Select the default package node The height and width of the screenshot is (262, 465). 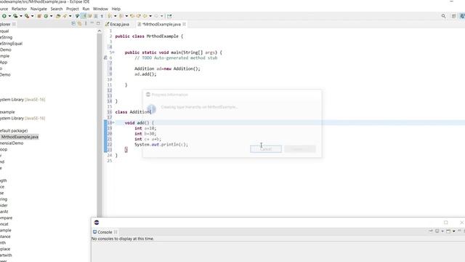tap(14, 131)
